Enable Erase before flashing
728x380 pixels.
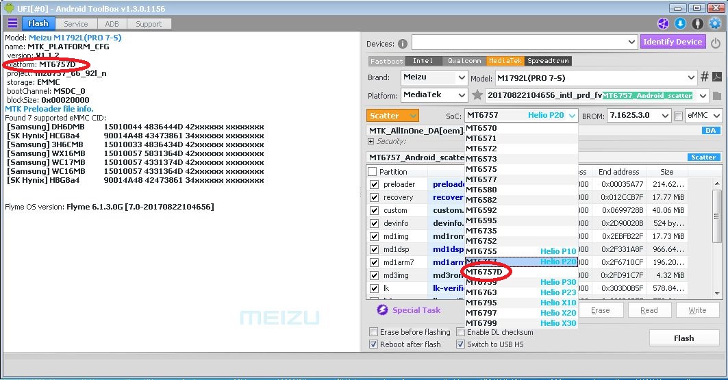[373, 332]
